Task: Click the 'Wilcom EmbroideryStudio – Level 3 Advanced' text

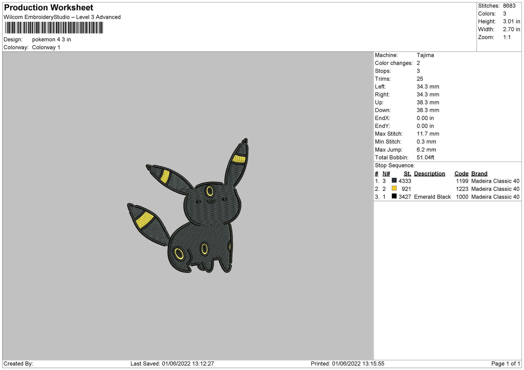Action: pos(62,17)
